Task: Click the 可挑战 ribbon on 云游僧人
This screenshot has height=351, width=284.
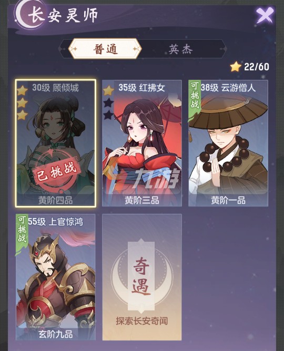Action: [195, 96]
